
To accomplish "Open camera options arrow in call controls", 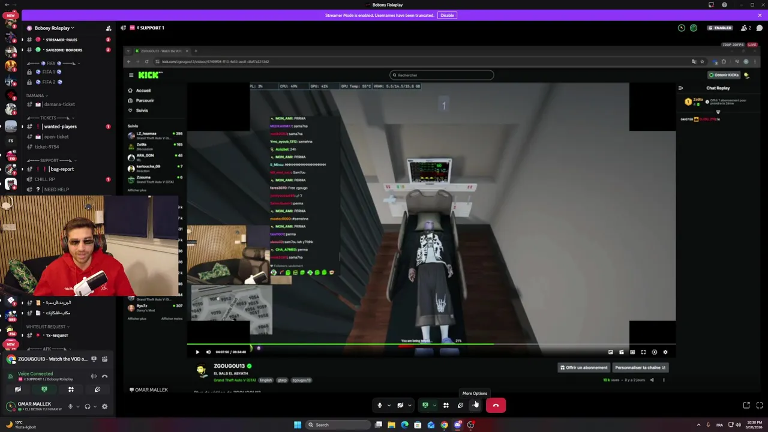I will click(409, 406).
